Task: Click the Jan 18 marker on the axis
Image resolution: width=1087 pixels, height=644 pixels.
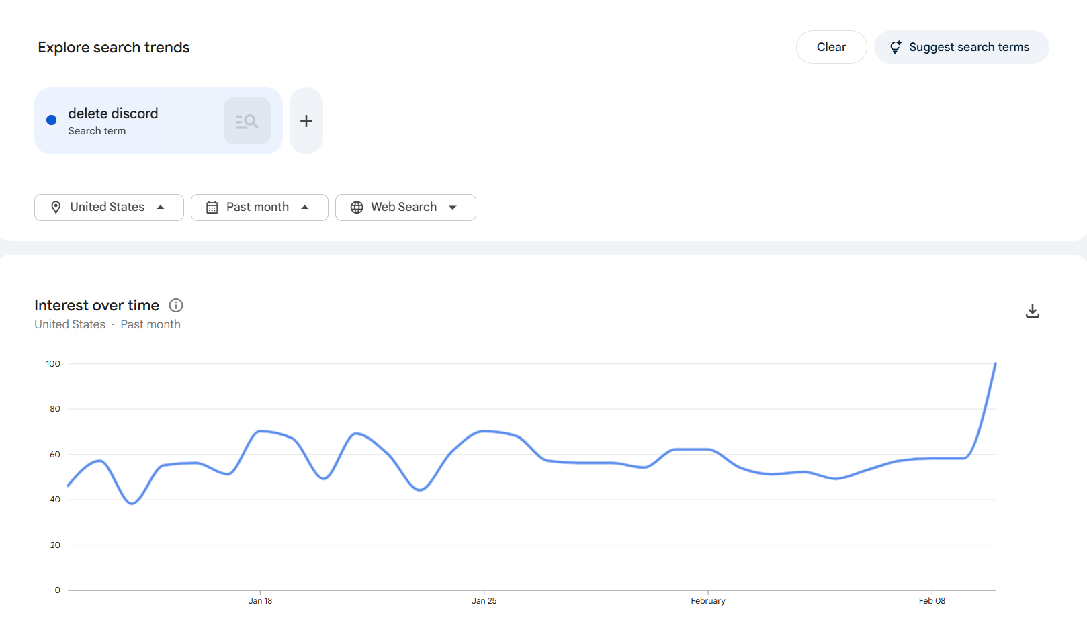Action: (x=260, y=600)
